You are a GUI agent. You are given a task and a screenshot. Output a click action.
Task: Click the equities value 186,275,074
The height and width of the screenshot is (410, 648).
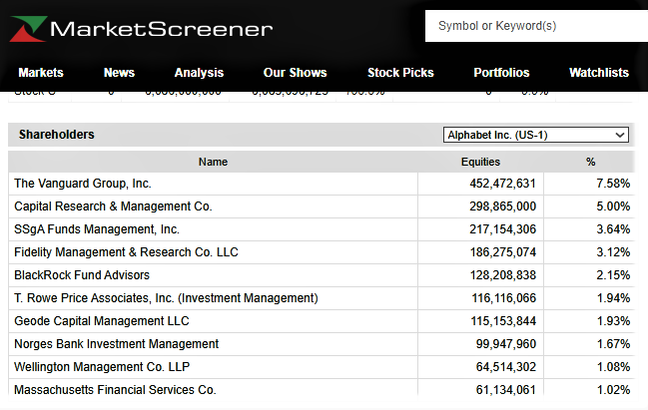point(503,252)
